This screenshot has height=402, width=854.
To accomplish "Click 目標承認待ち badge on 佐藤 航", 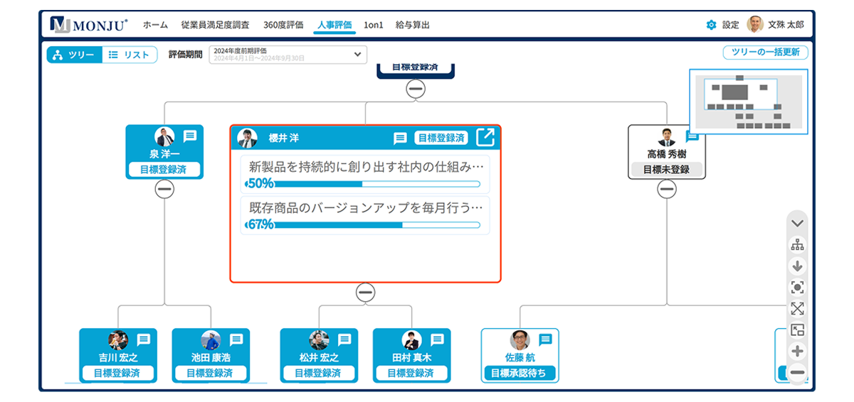I will pyautogui.click(x=520, y=373).
